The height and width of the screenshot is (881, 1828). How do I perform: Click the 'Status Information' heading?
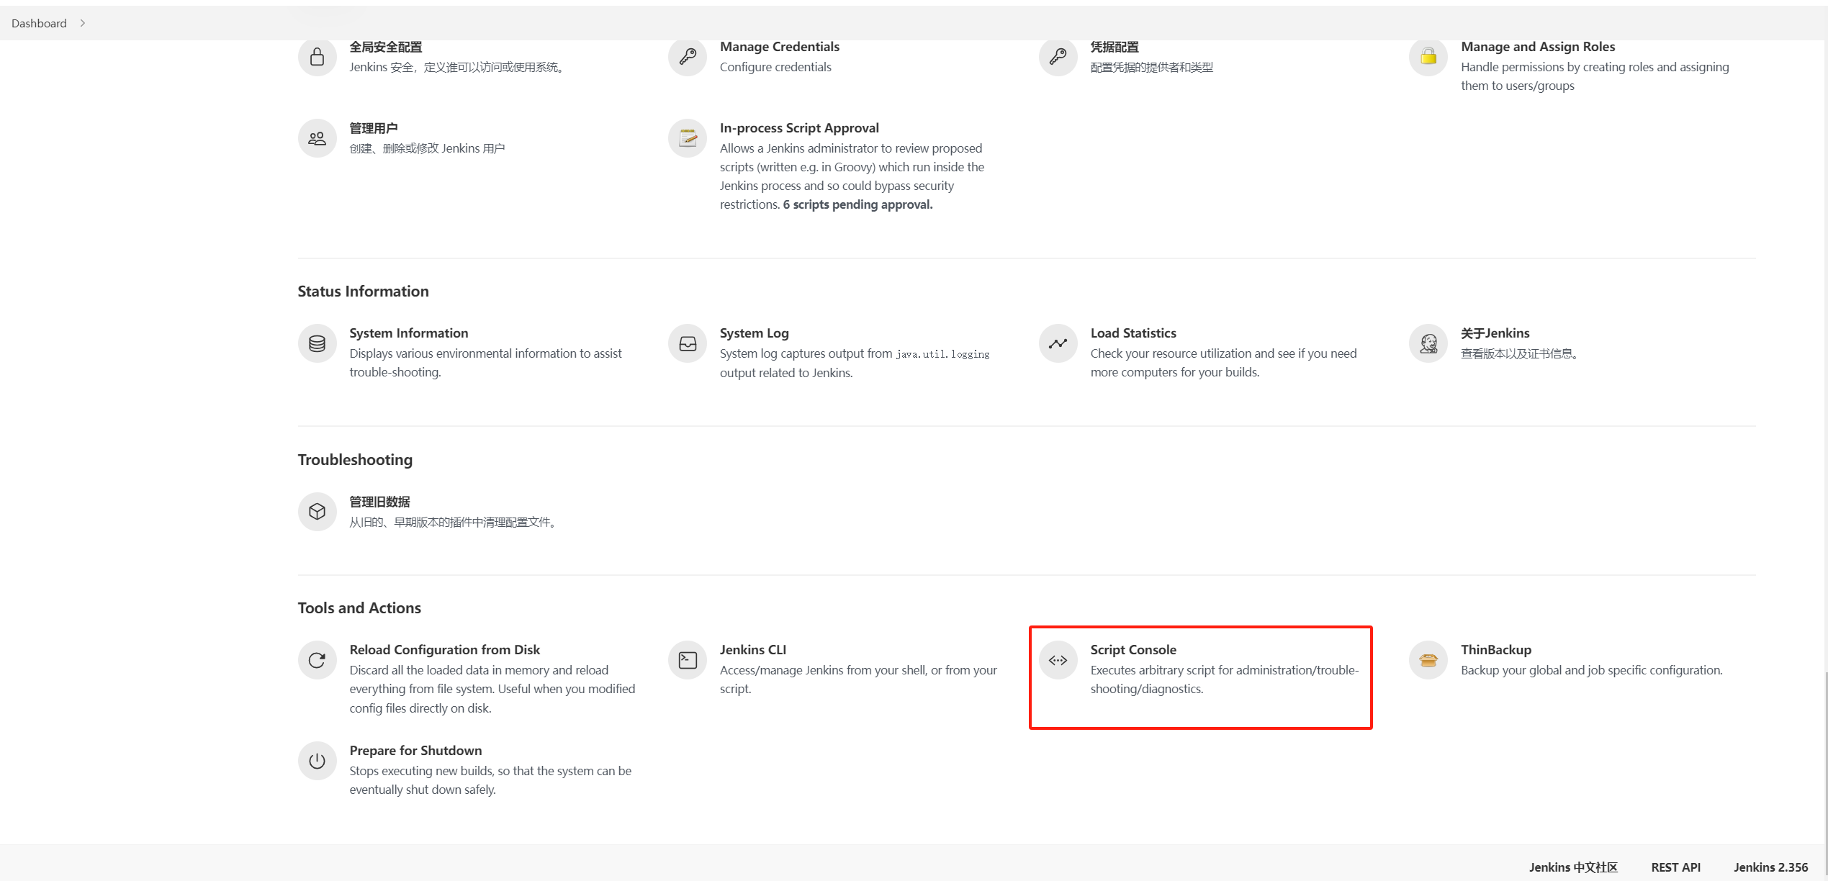click(x=363, y=292)
